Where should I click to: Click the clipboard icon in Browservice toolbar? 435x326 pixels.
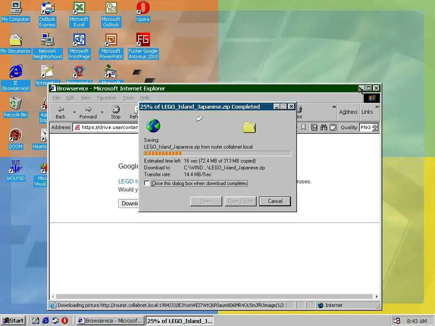click(333, 127)
